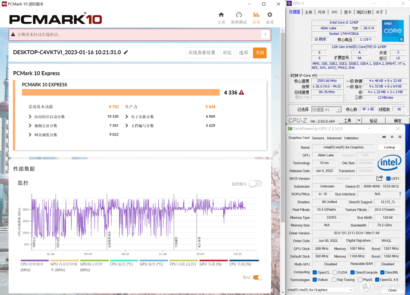Switch to GPU-Z Advanced tab

click(x=334, y=138)
